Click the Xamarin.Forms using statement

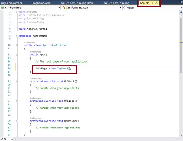pos(33,29)
